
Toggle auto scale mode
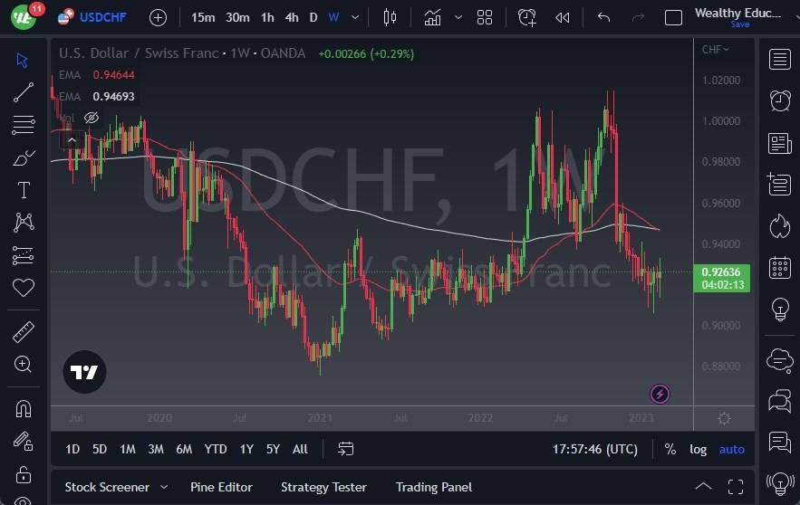click(732, 449)
